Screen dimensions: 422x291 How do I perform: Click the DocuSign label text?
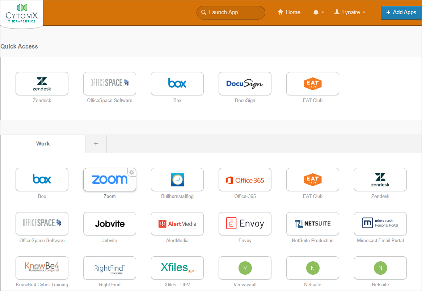point(245,100)
